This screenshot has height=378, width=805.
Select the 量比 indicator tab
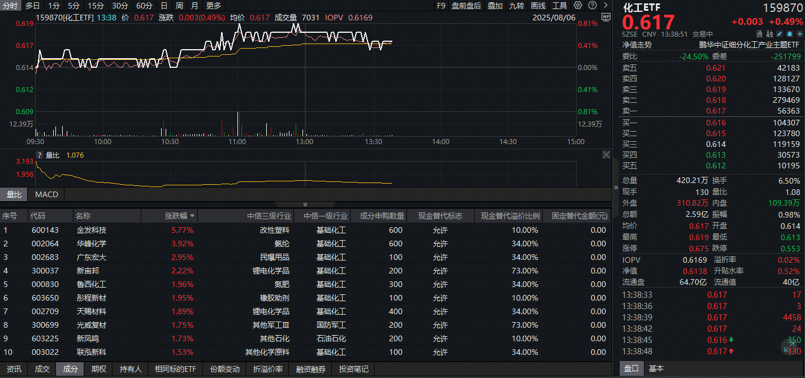(14, 194)
